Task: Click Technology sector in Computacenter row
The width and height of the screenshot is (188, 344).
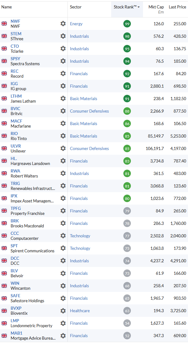Action: pos(80,236)
